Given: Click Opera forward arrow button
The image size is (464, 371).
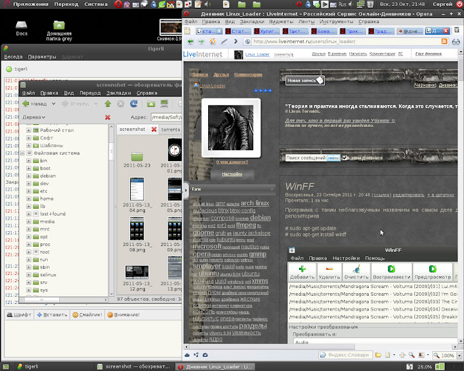Looking at the screenshot, I should [201, 42].
